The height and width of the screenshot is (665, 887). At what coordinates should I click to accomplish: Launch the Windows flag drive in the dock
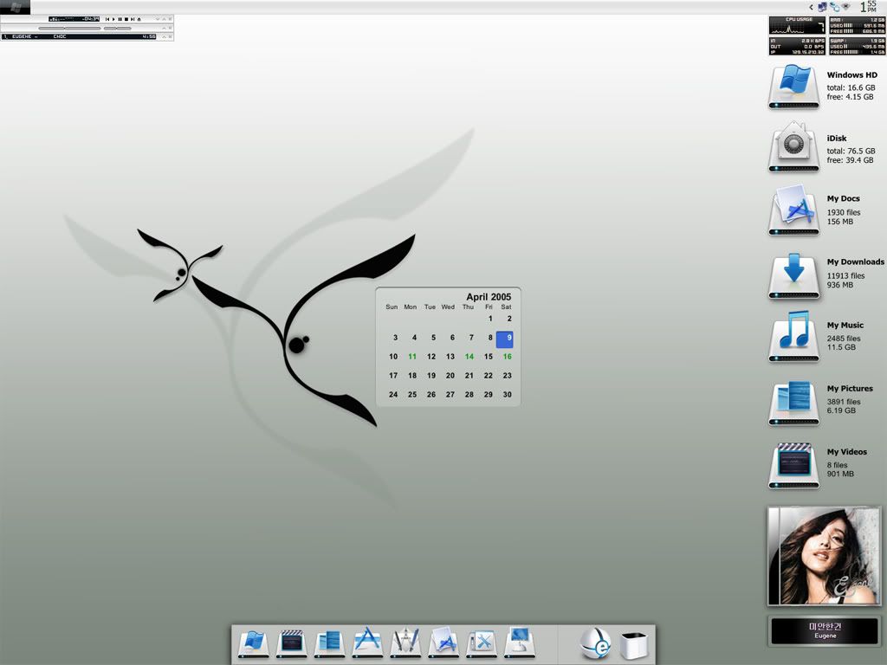[x=253, y=643]
